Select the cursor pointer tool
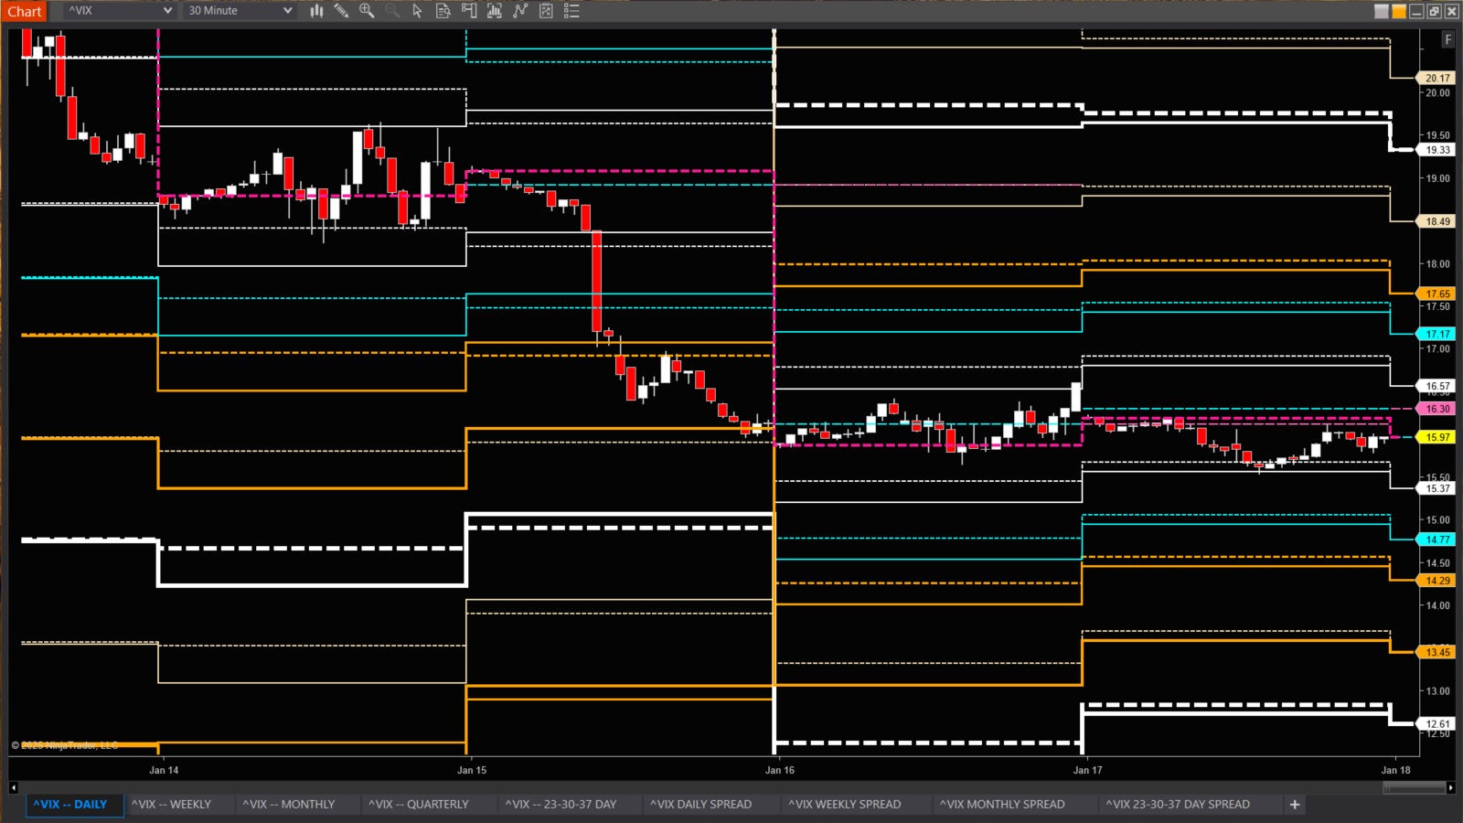Screen dimensions: 1463x823 (417, 11)
